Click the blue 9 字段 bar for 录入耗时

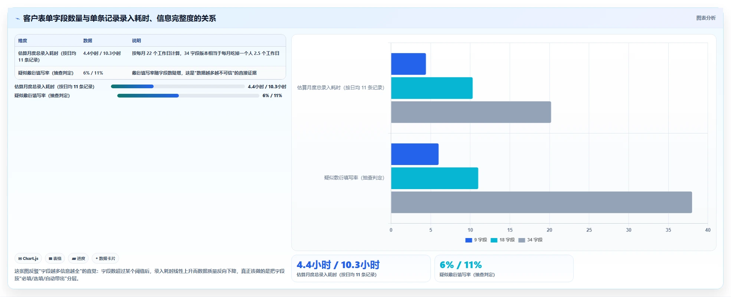[409, 64]
